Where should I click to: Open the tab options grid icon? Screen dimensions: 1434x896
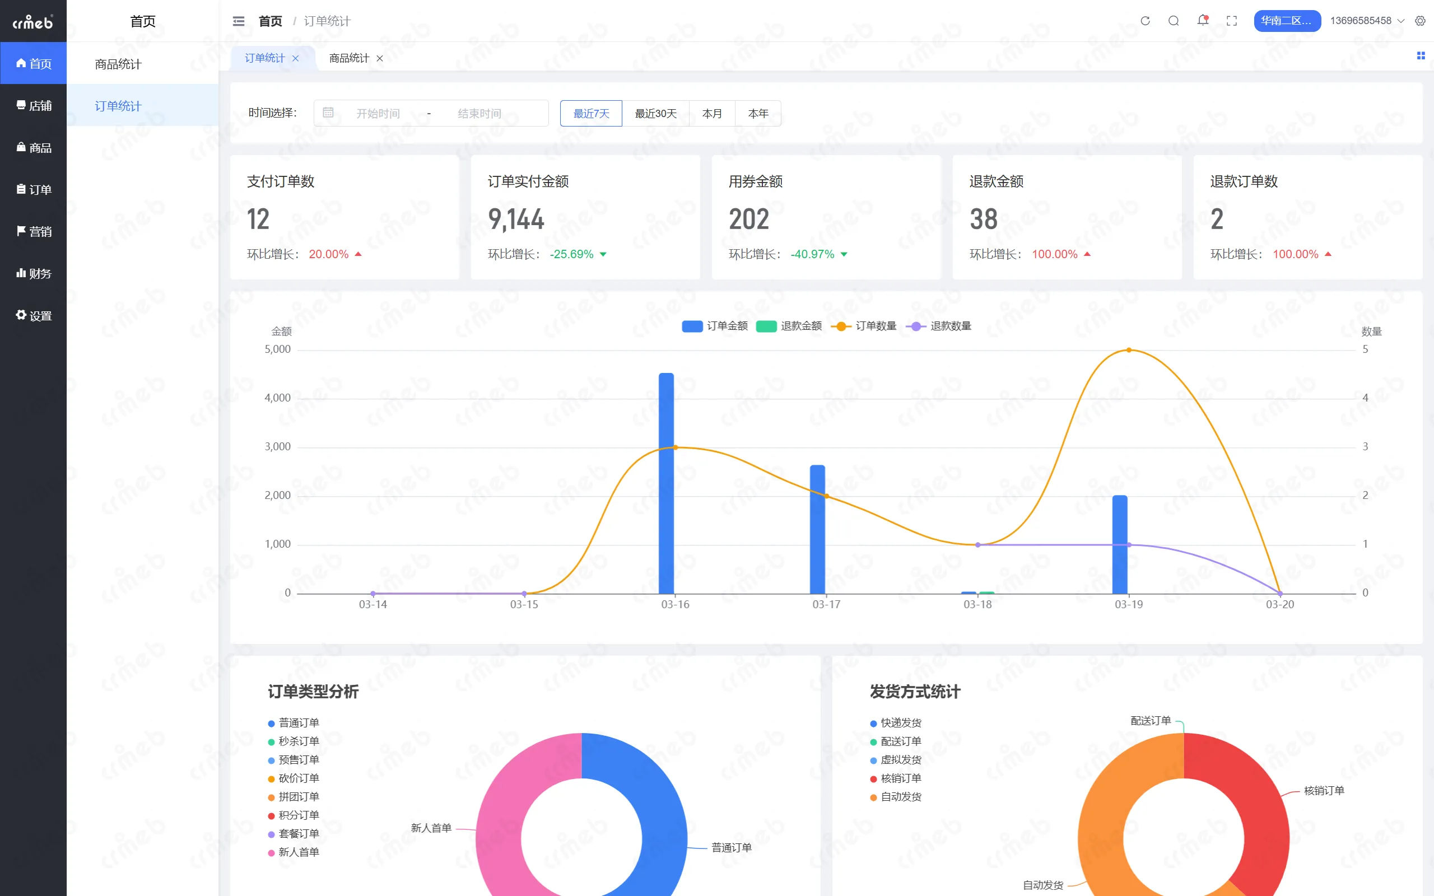(x=1421, y=55)
